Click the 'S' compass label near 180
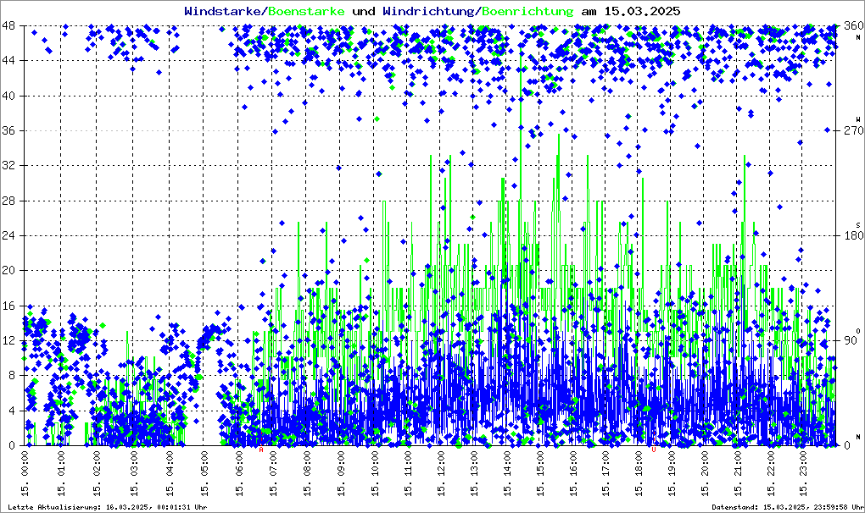 click(x=857, y=224)
